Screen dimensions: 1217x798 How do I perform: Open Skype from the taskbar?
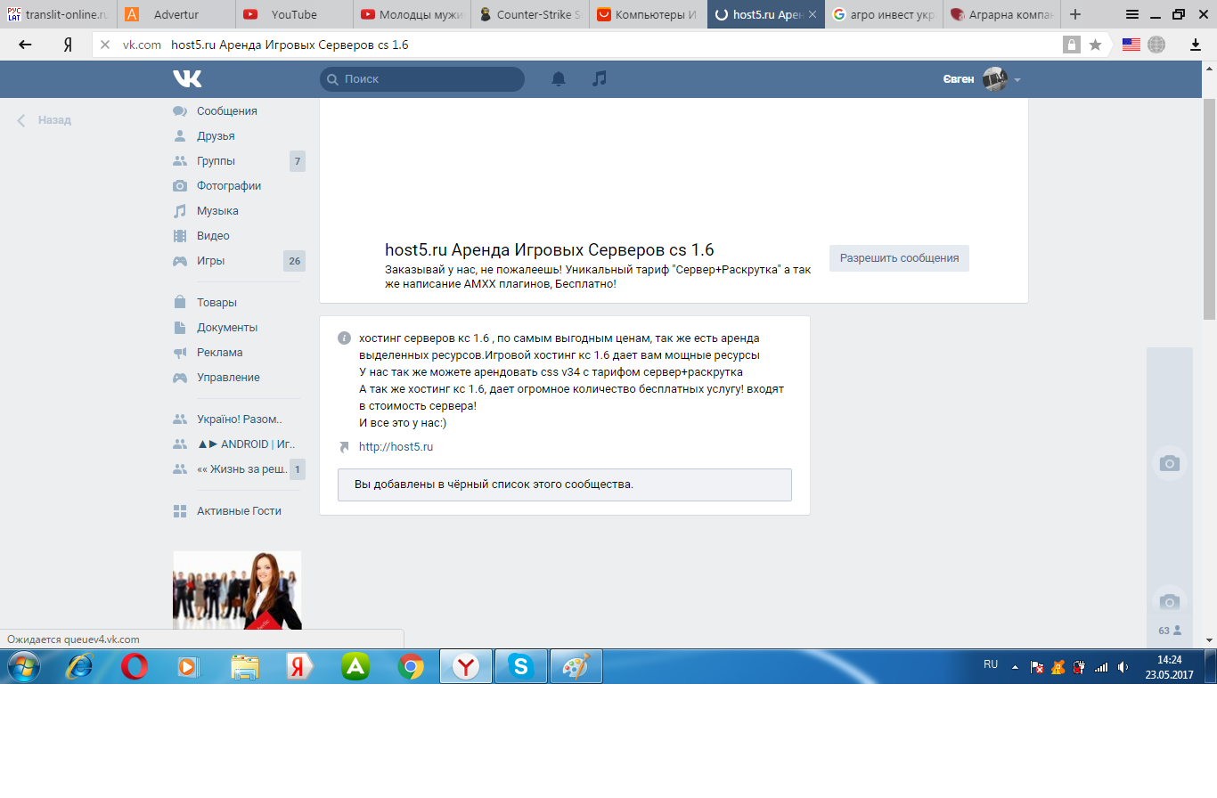coord(521,666)
